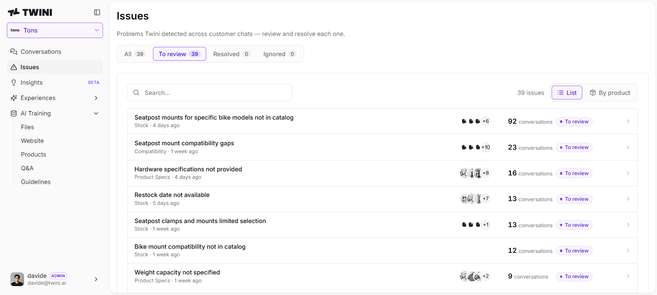Click product avatars on Restock date row

click(x=475, y=199)
